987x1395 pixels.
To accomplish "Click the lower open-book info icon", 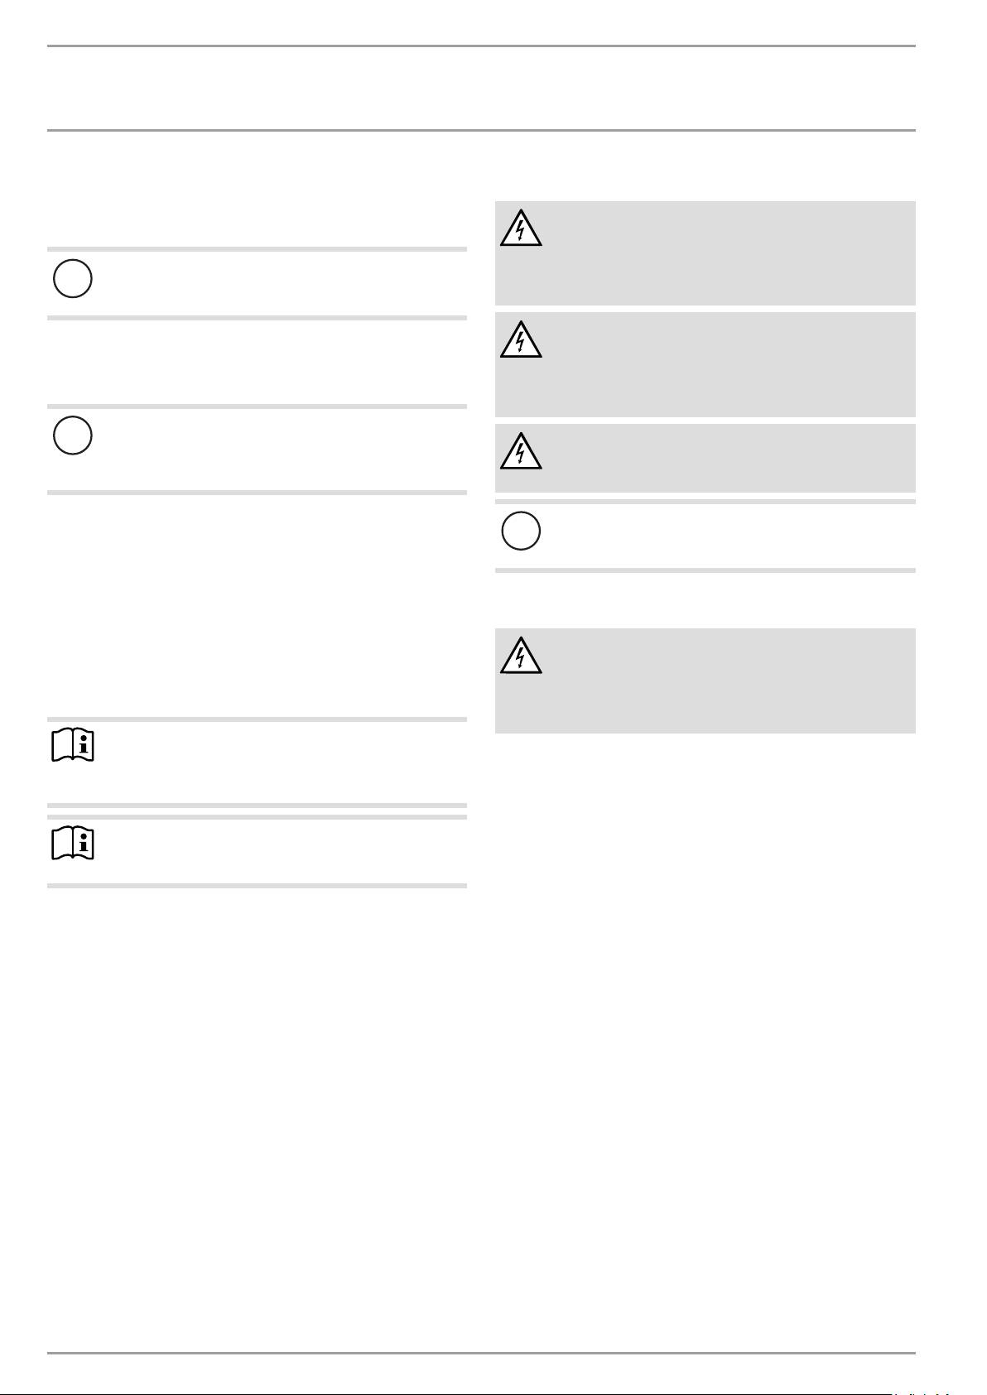I will (x=73, y=844).
